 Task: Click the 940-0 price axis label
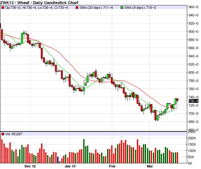pos(193,15)
